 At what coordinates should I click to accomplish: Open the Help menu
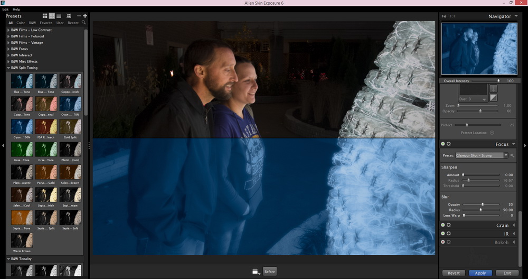[x=16, y=9]
